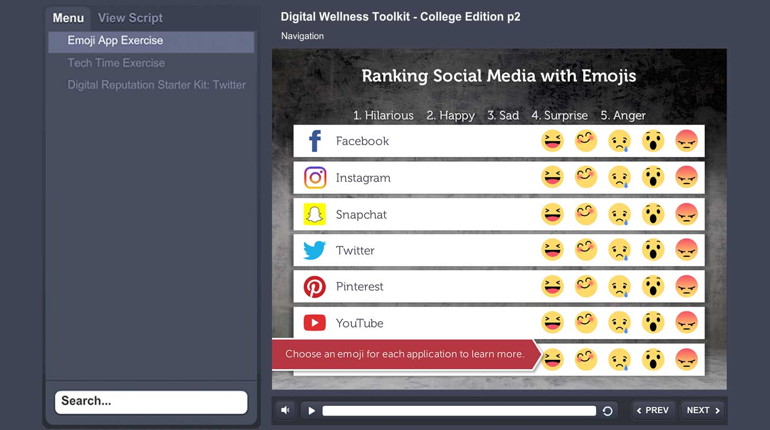Click the playback progress seekbar

[x=458, y=411]
